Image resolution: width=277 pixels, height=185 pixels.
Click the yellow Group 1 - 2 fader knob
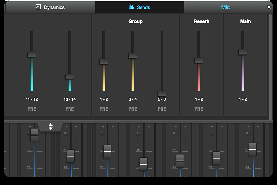[x=104, y=62]
